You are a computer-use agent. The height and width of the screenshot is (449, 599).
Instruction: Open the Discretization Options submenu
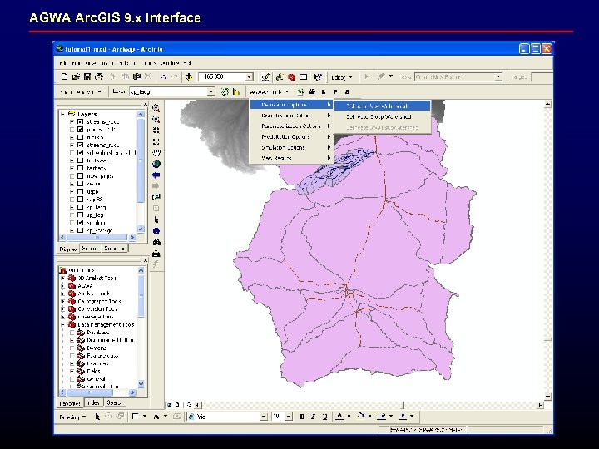291,116
